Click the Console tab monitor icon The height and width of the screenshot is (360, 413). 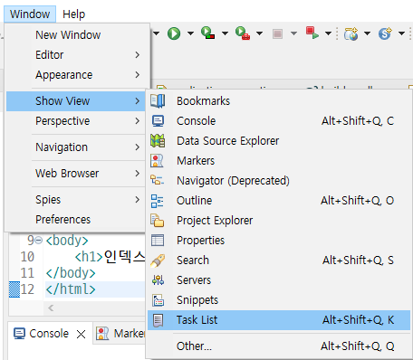[20, 334]
